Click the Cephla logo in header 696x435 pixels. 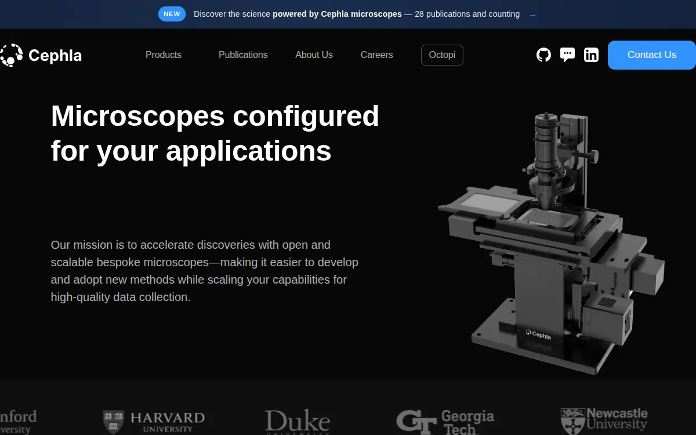click(x=41, y=55)
